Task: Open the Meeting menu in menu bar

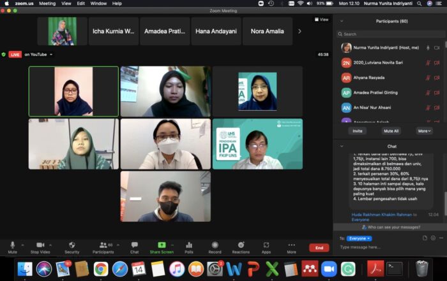Action: [x=47, y=3]
